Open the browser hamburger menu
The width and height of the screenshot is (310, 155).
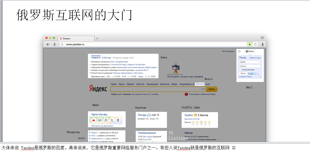pyautogui.click(x=262, y=38)
